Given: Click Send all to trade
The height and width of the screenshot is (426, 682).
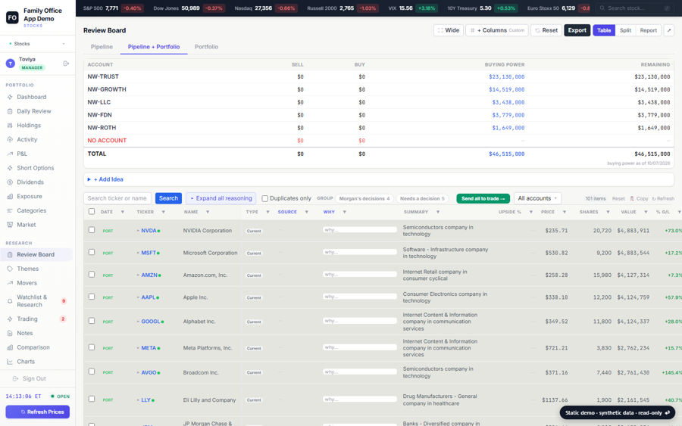Looking at the screenshot, I should pyautogui.click(x=483, y=198).
